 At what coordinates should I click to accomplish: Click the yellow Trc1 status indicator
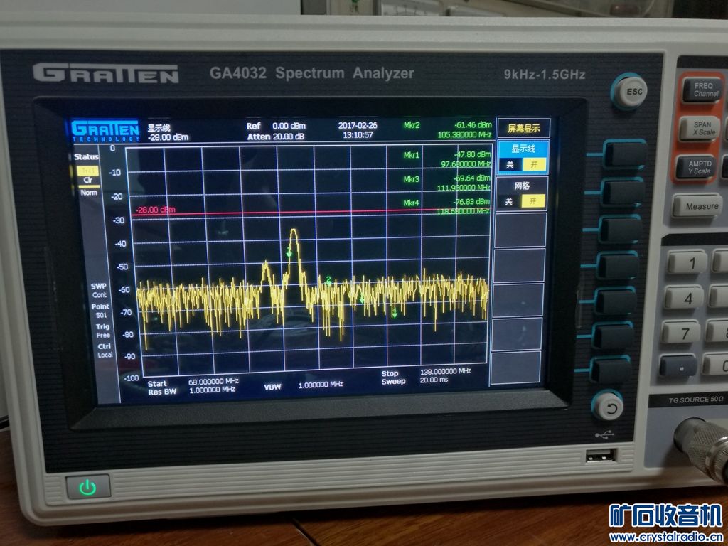pyautogui.click(x=87, y=171)
